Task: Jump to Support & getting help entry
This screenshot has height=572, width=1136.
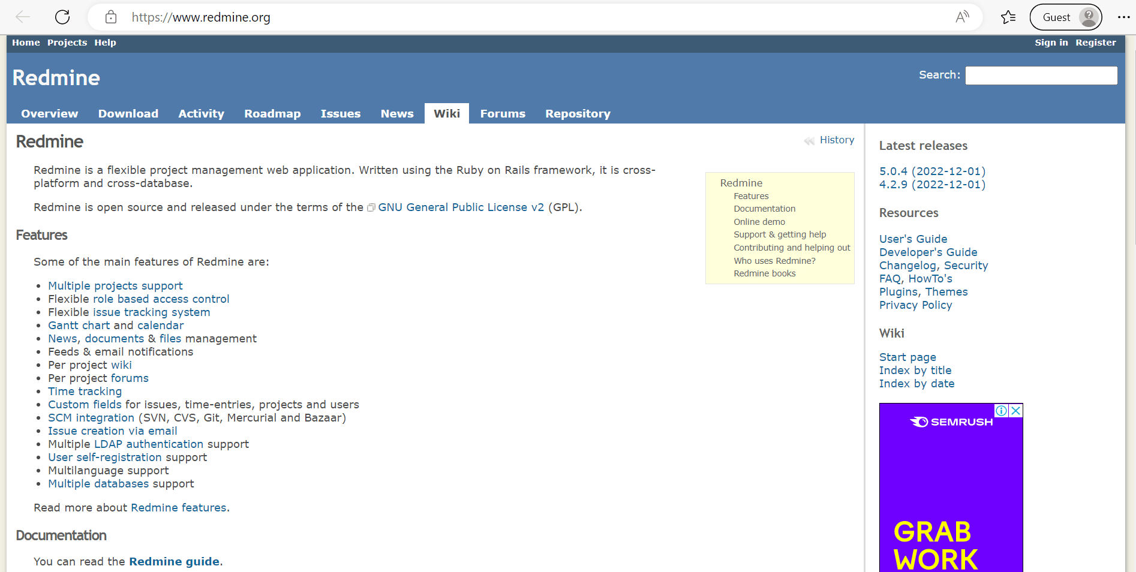Action: point(780,234)
